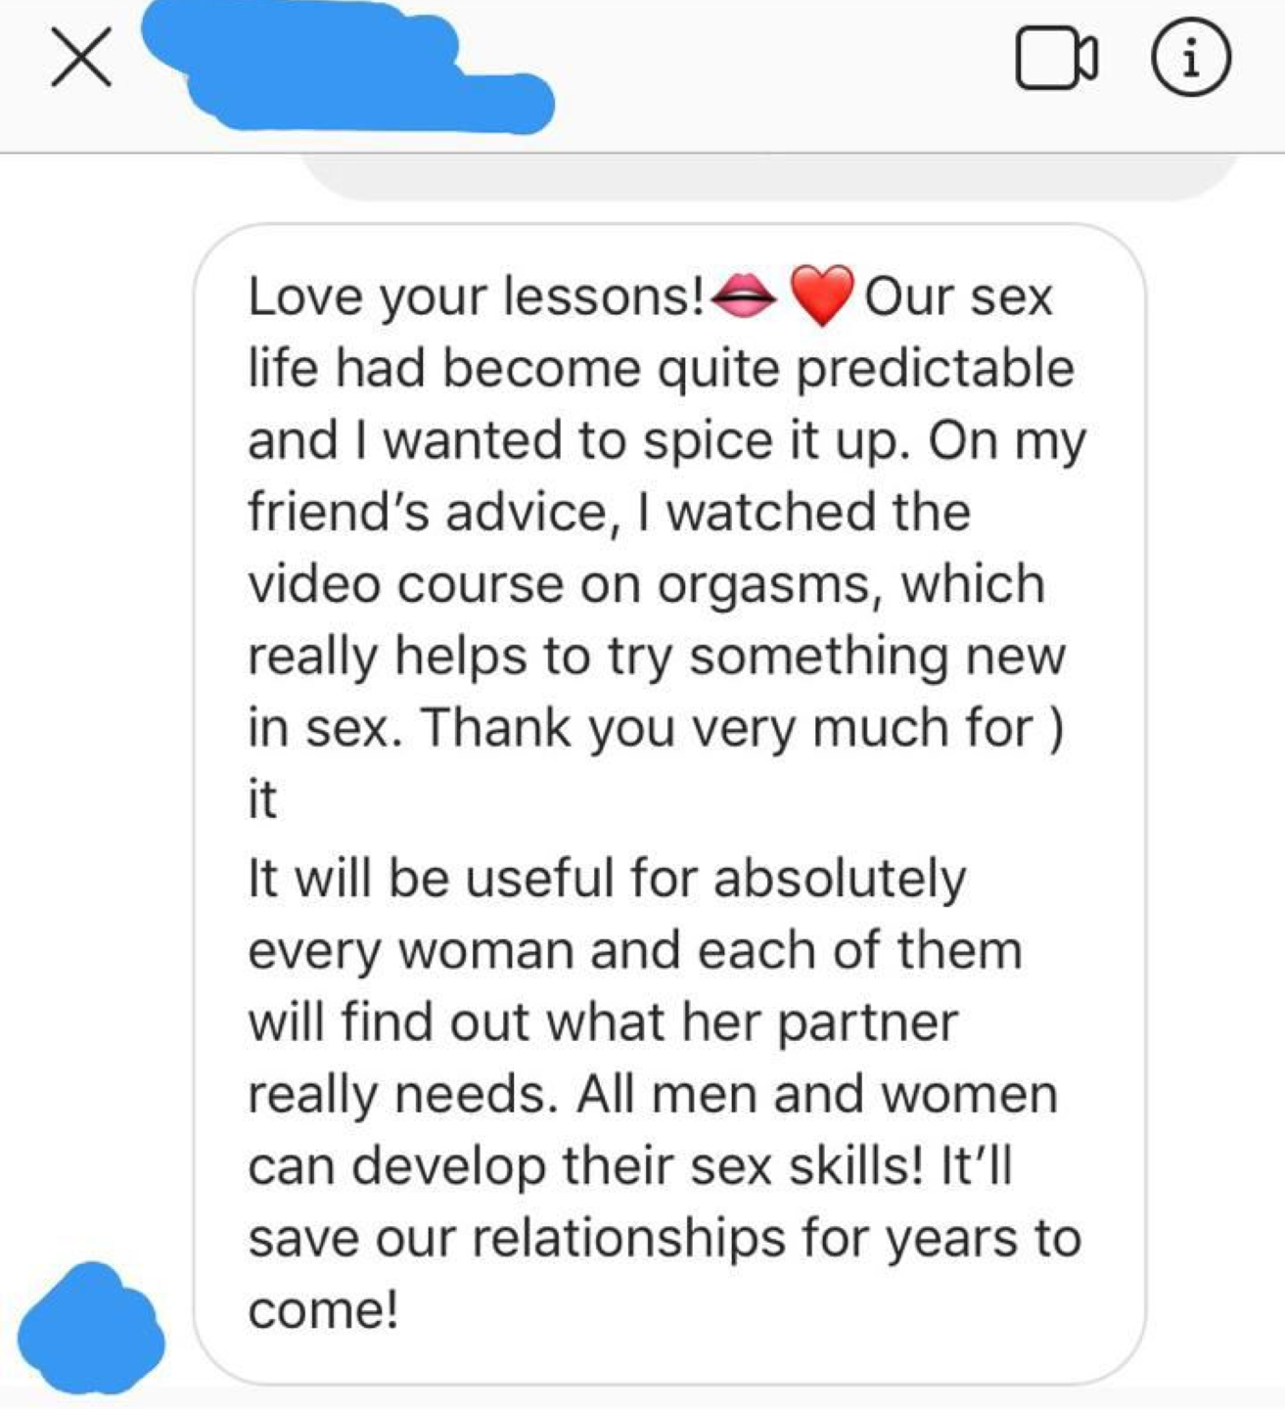
Task: Open the redacted username in the header
Action: point(347,65)
